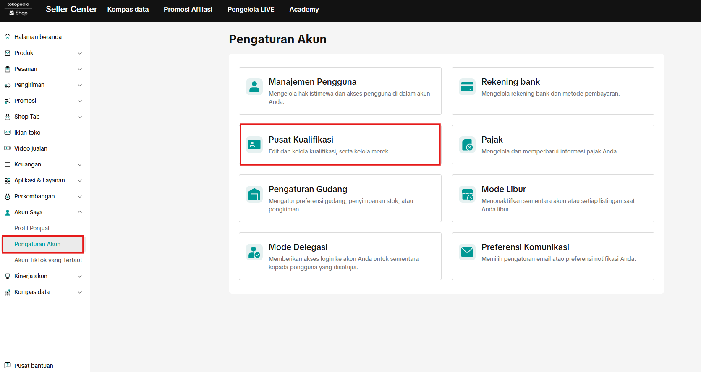
Task: Click the Rekening bank card icon
Action: pyautogui.click(x=467, y=87)
